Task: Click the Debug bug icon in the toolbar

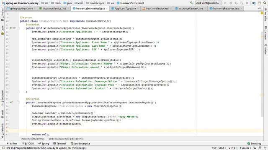Action: tap(231, 3)
